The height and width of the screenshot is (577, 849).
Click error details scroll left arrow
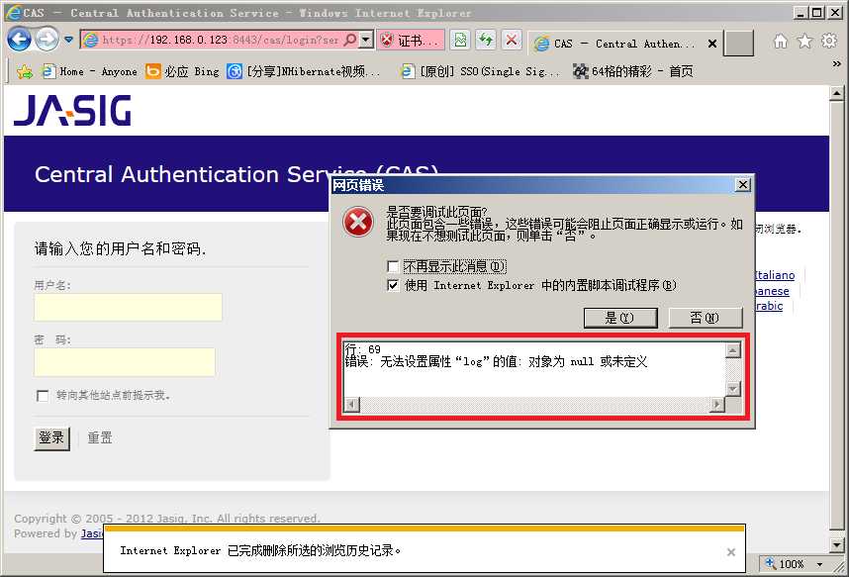(352, 404)
